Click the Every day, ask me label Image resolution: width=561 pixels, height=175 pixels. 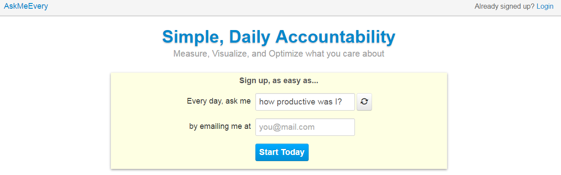(x=219, y=101)
